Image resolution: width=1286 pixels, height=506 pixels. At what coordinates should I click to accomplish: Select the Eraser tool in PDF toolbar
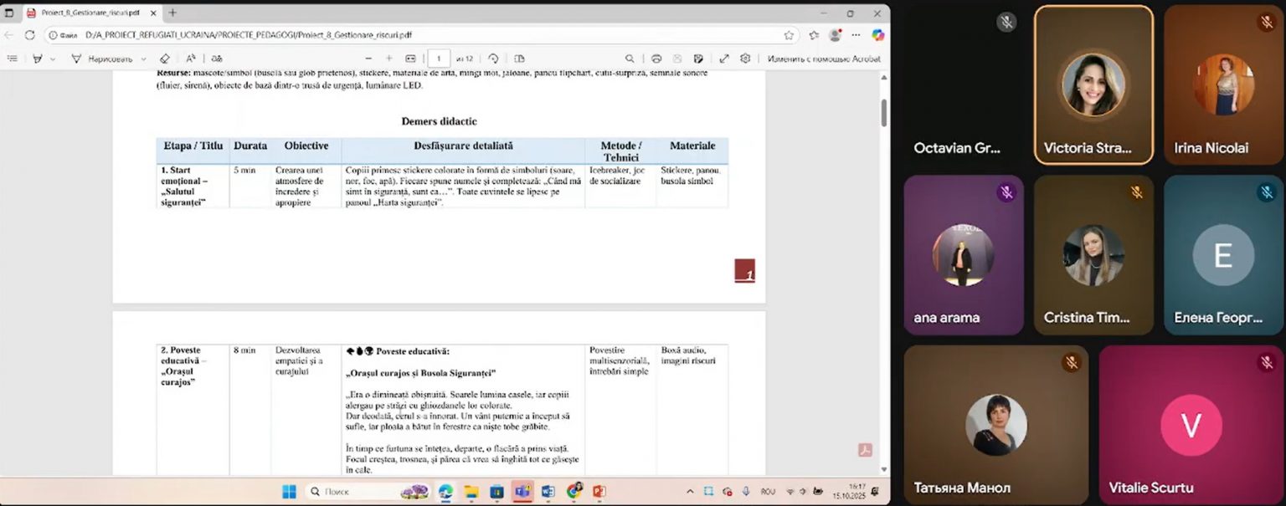pos(165,59)
